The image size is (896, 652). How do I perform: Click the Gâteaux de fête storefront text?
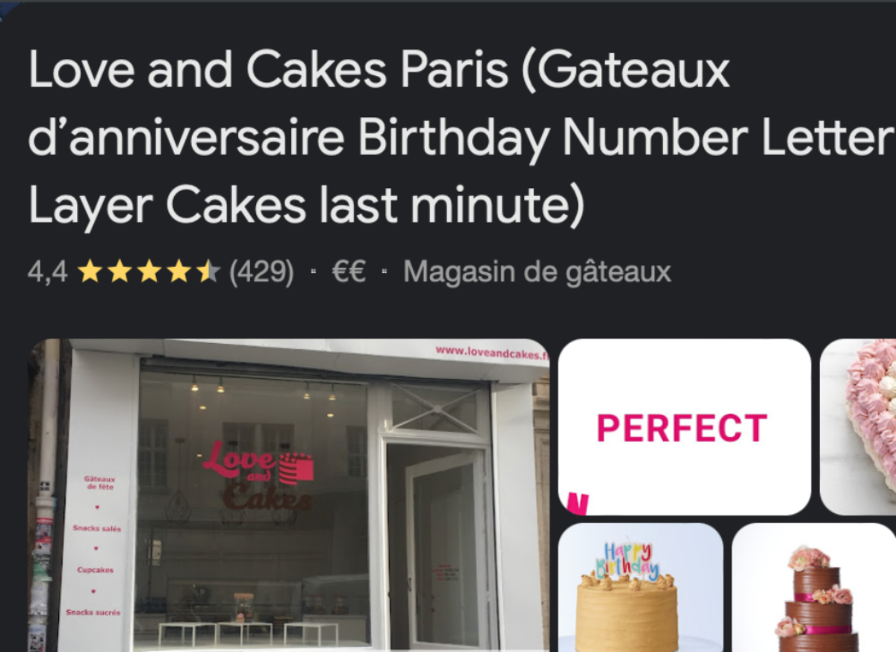coord(99,483)
